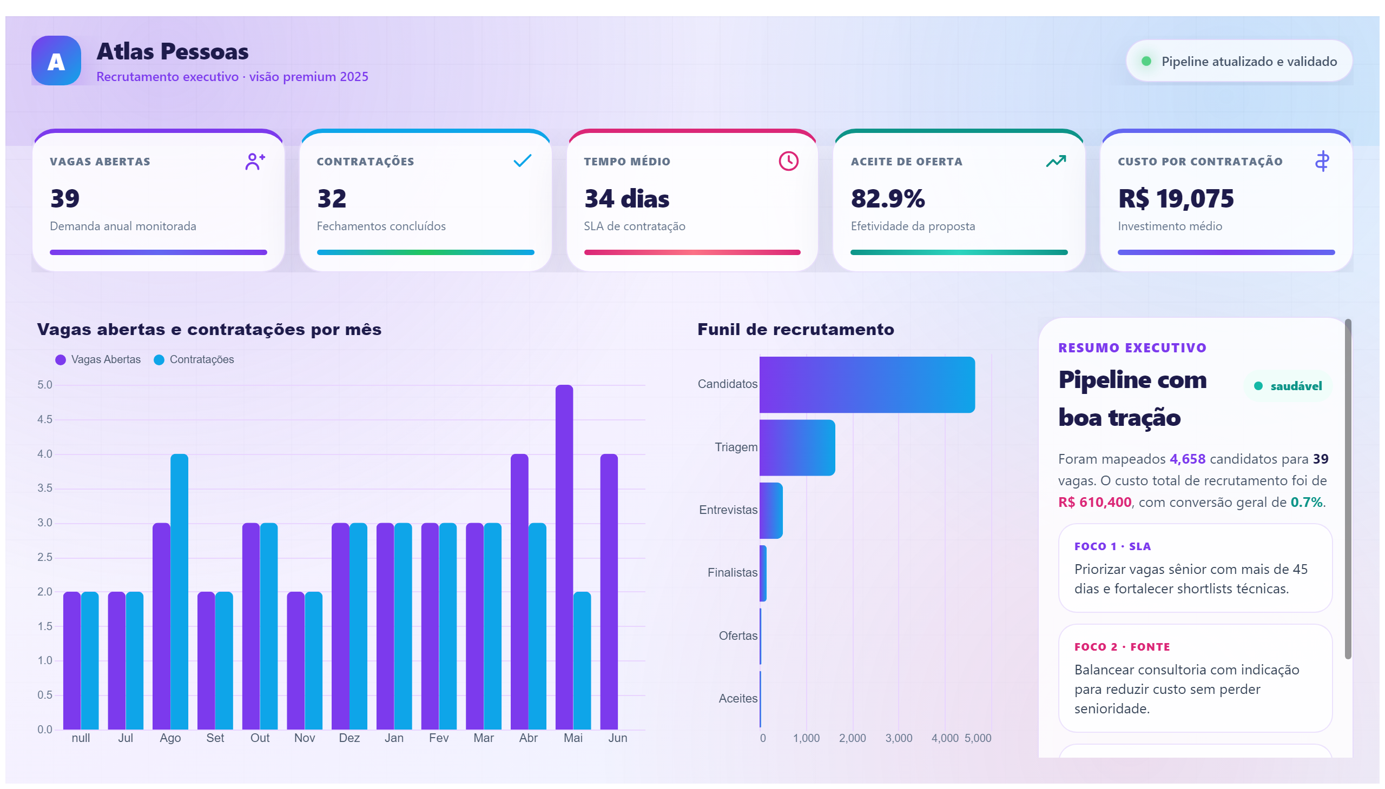Open the Foco 1 SLA card
1385x789 pixels.
pyautogui.click(x=1195, y=568)
